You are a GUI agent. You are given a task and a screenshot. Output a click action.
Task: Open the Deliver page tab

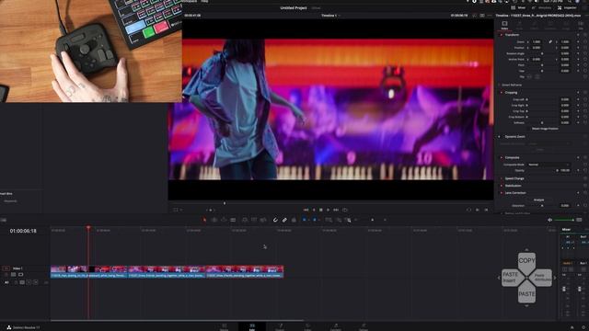click(x=364, y=326)
